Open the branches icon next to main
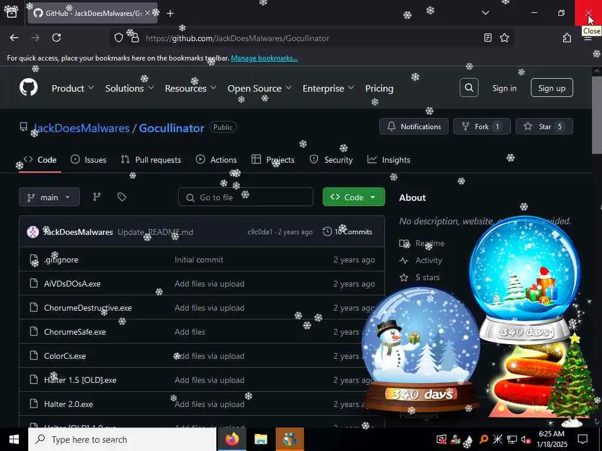 97,197
